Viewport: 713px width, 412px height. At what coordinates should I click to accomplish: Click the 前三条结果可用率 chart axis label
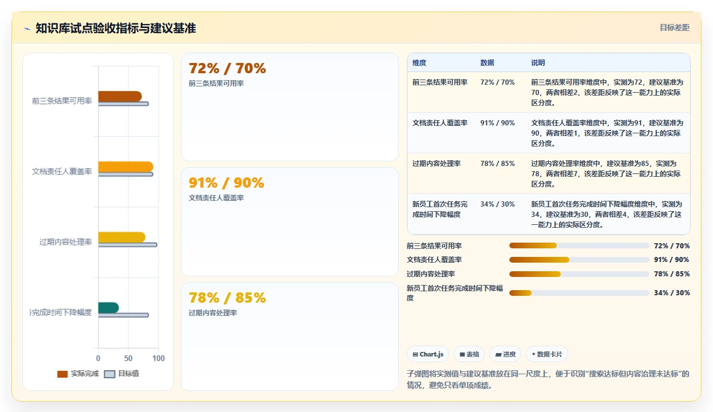coord(62,101)
